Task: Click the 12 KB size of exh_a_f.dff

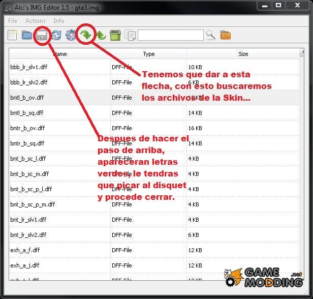Action: click(x=195, y=250)
